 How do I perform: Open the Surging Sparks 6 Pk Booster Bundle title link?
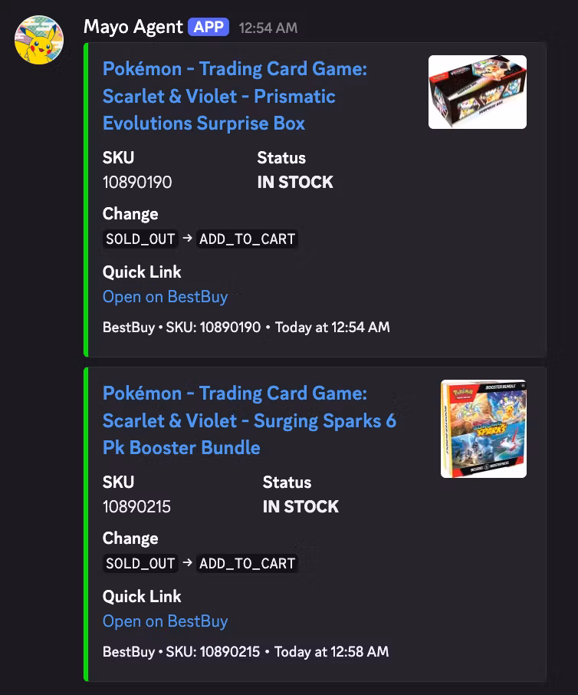[249, 420]
